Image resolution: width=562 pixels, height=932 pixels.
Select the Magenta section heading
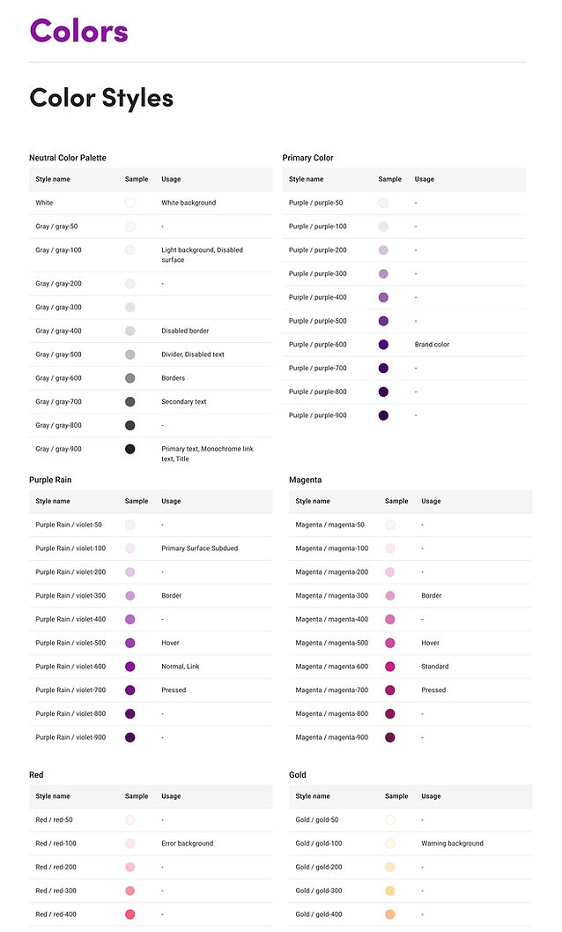[x=305, y=480]
